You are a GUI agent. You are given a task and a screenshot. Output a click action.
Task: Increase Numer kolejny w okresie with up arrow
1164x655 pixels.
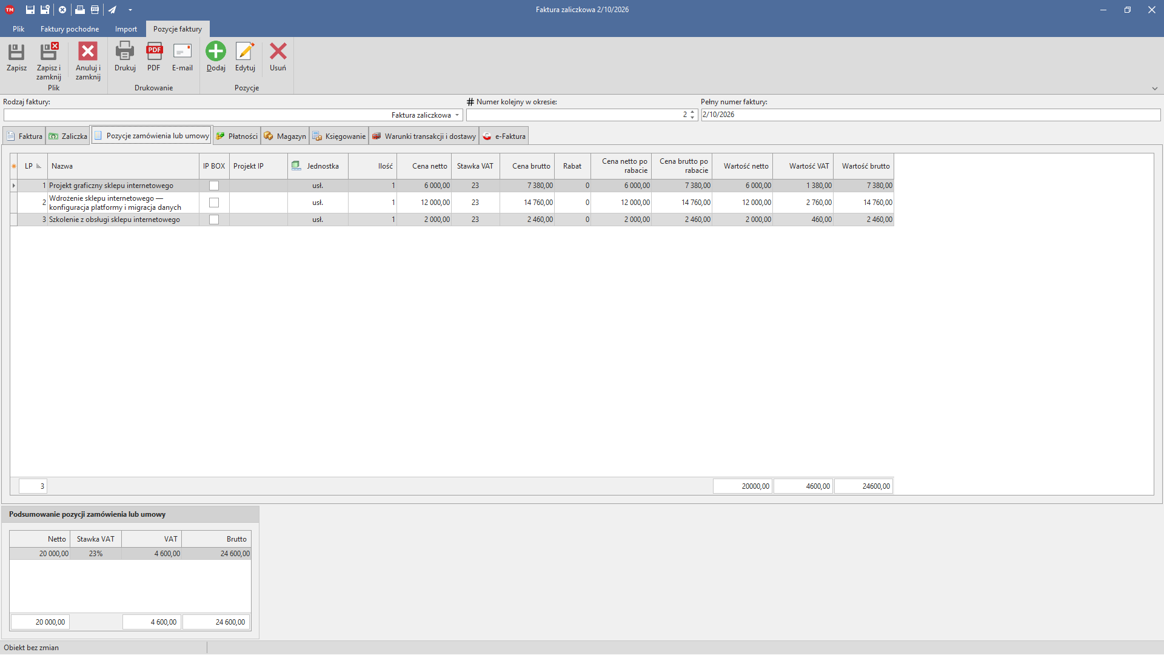click(692, 112)
